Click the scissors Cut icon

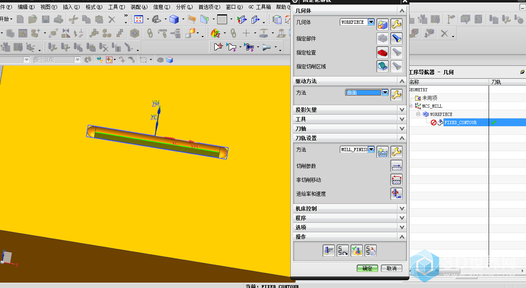click(73, 19)
